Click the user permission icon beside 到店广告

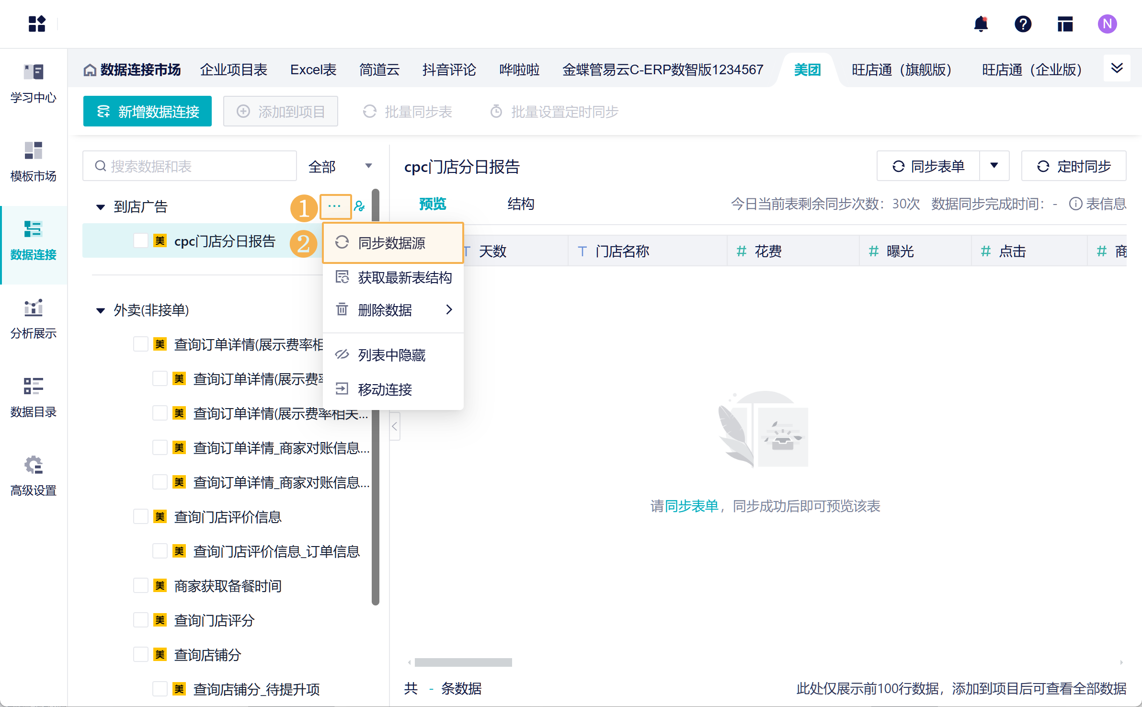[359, 206]
